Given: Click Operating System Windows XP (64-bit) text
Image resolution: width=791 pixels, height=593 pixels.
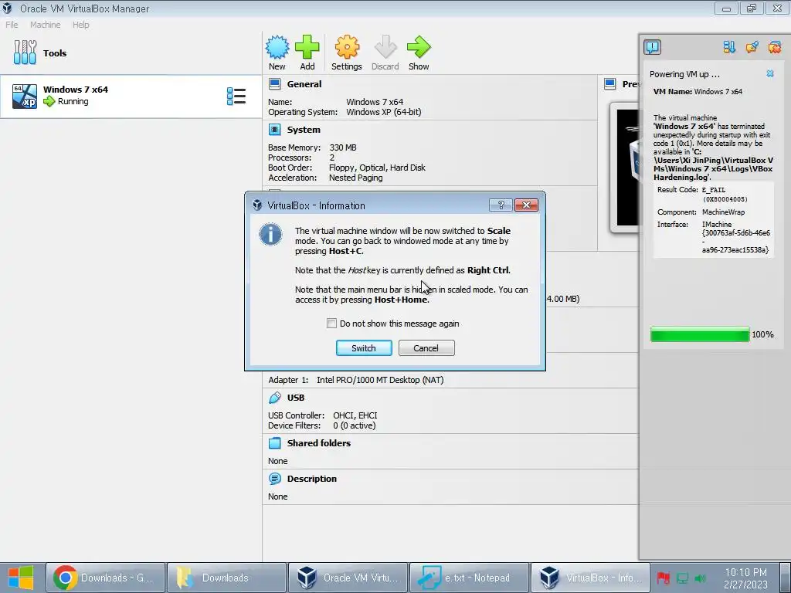Looking at the screenshot, I should 383,112.
